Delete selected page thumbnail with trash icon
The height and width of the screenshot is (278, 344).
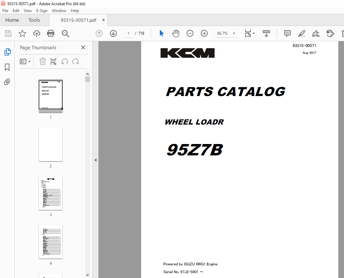[43, 62]
